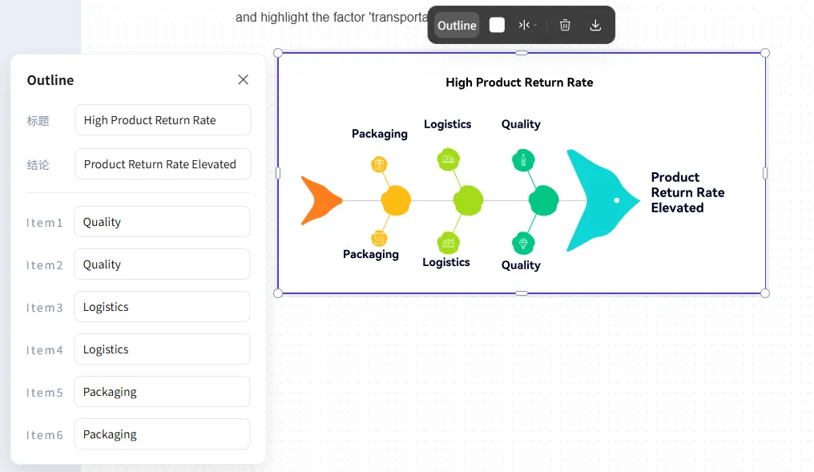814x472 pixels.
Task: Click the orange fish tail shape
Action: point(319,200)
